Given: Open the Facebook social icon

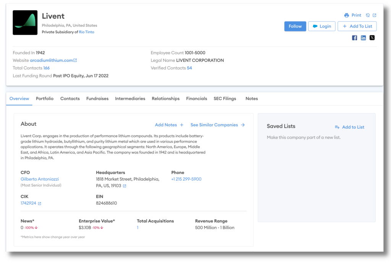Looking at the screenshot, I should (x=354, y=38).
